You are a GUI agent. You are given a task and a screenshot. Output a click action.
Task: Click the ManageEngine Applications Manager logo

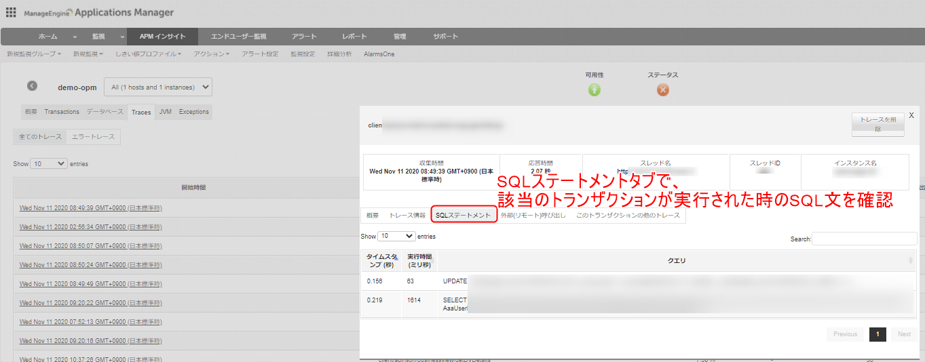[x=98, y=13]
